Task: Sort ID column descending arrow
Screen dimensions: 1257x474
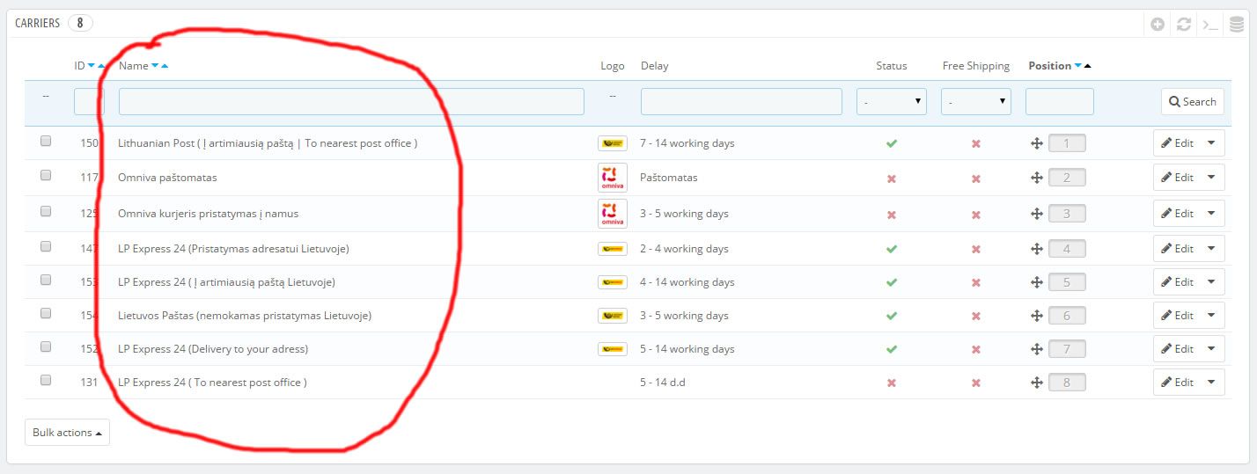Action: coord(92,66)
